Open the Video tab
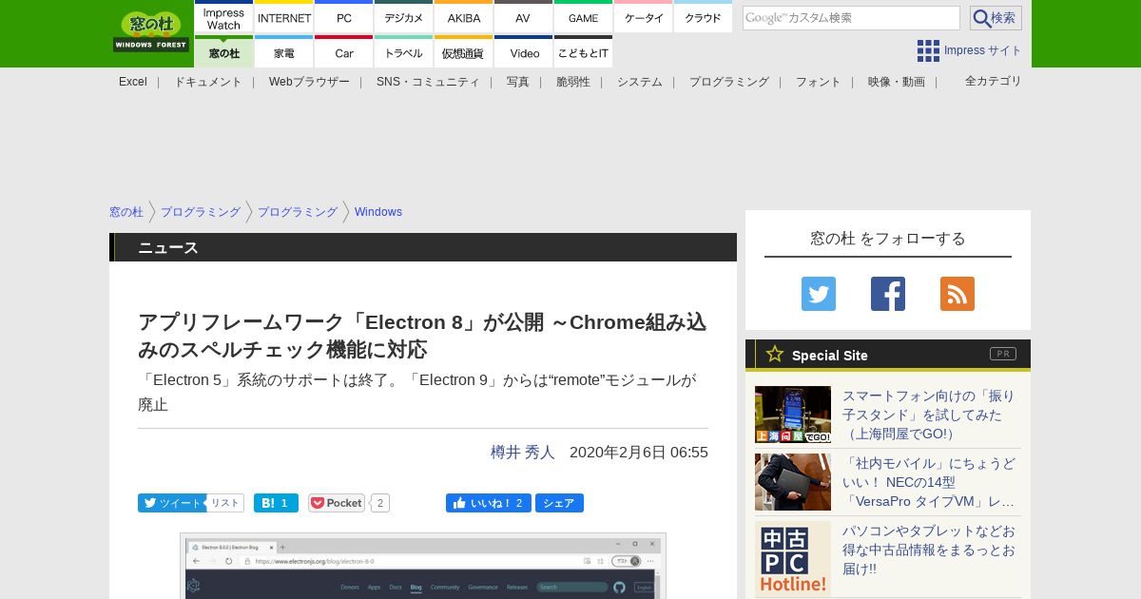 coord(523,52)
